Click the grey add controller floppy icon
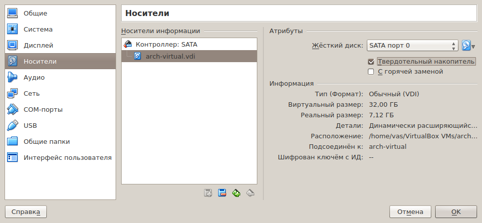482x223 pixels. click(208, 193)
